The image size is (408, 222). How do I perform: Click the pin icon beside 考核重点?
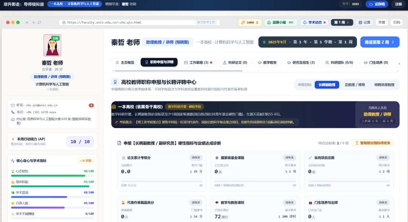click(116, 122)
